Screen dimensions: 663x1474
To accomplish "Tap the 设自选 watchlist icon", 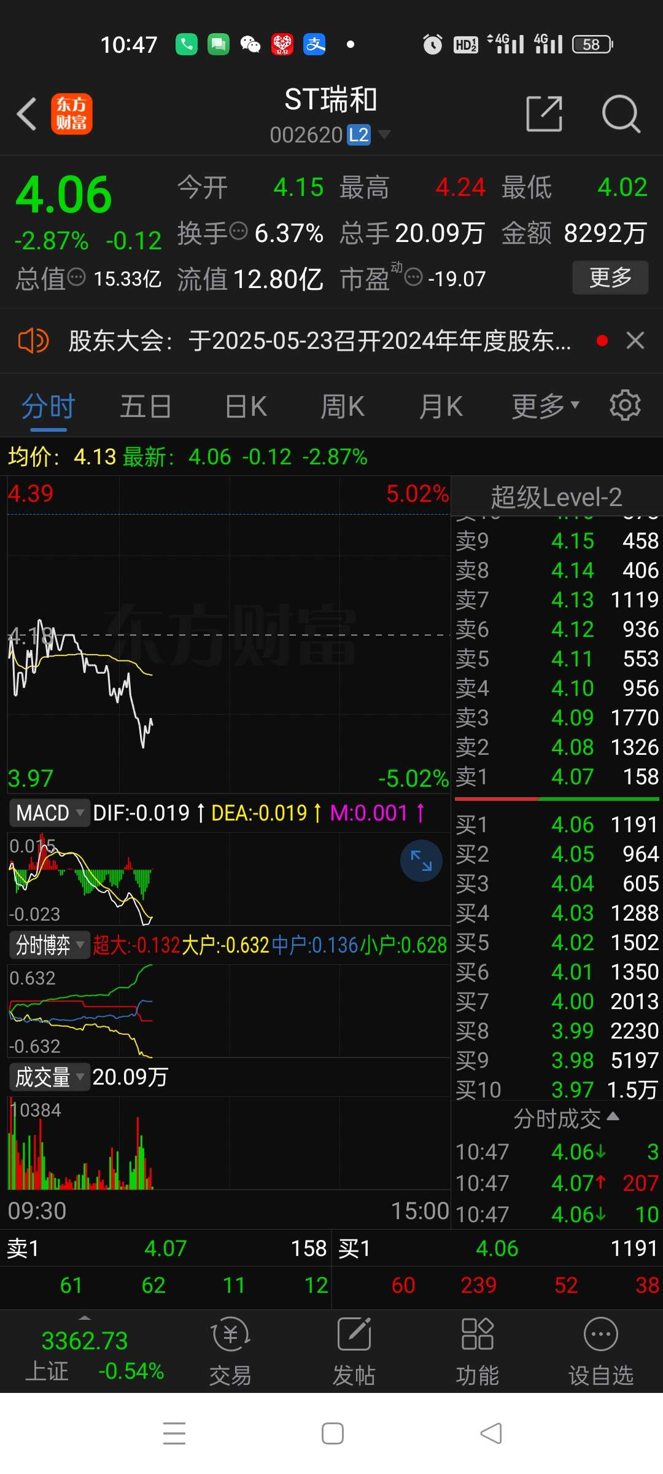I will tap(600, 1352).
